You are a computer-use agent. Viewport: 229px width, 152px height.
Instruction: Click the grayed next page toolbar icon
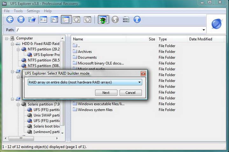(87, 19)
